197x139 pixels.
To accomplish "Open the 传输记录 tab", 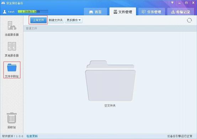I will point(181,12).
